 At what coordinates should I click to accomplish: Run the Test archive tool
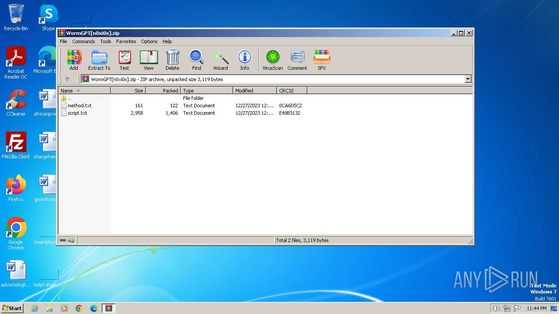click(124, 60)
